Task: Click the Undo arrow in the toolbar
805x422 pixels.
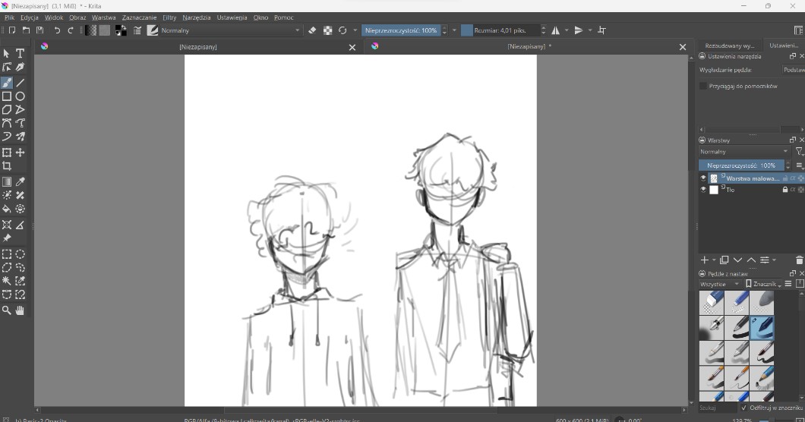Action: [x=57, y=30]
